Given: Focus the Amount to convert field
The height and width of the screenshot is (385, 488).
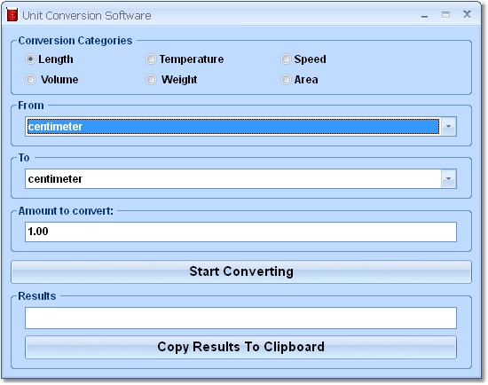Looking at the screenshot, I should pos(240,232).
